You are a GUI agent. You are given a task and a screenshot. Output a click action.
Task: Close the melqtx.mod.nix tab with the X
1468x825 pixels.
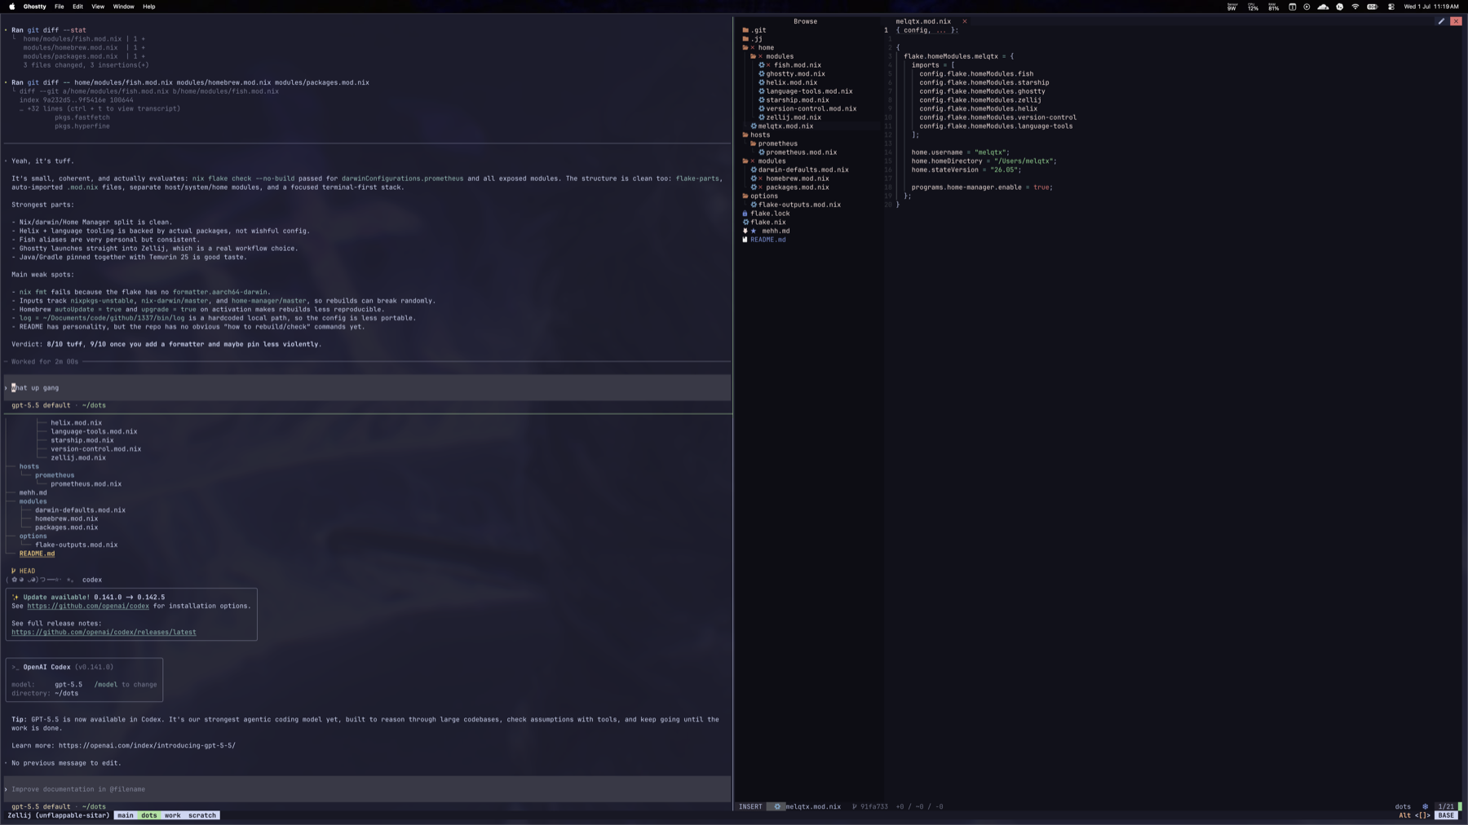[964, 21]
